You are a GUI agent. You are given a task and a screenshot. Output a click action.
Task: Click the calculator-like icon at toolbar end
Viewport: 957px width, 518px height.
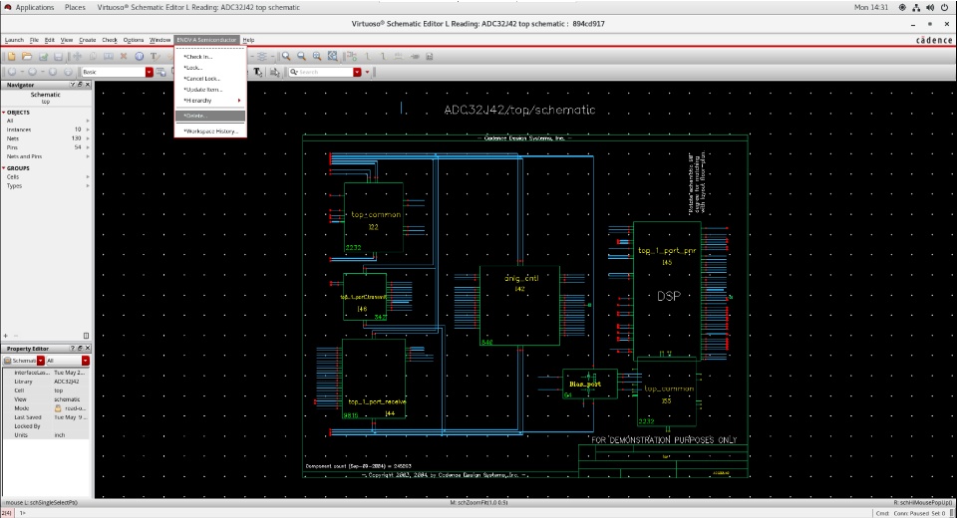point(429,56)
